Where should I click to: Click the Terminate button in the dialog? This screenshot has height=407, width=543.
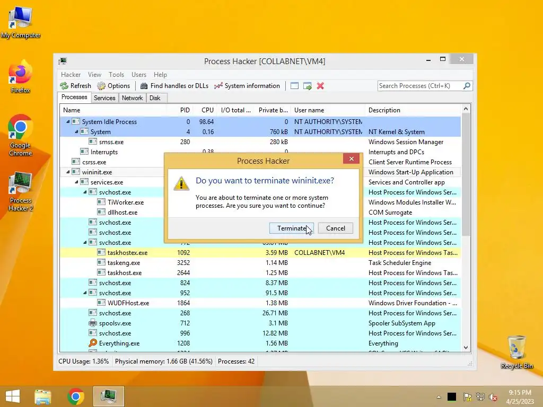291,228
